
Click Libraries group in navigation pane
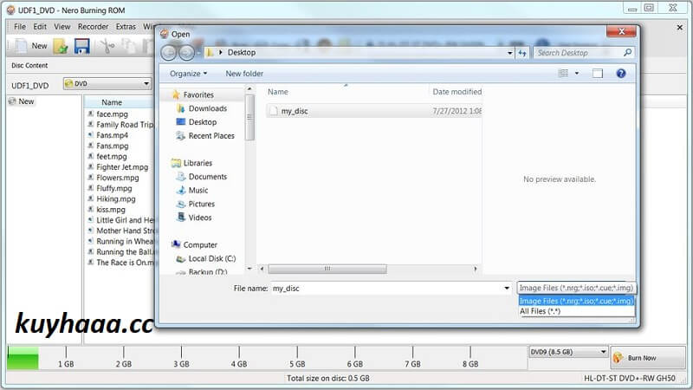tap(198, 163)
